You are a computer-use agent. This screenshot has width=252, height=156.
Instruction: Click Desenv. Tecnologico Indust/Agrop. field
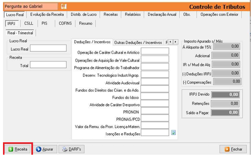click(x=155, y=74)
